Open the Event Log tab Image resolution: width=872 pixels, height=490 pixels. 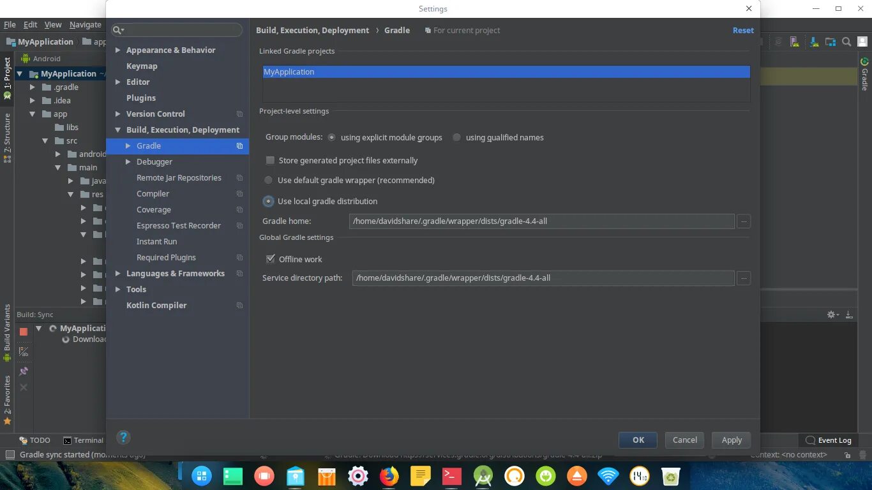[x=829, y=440]
